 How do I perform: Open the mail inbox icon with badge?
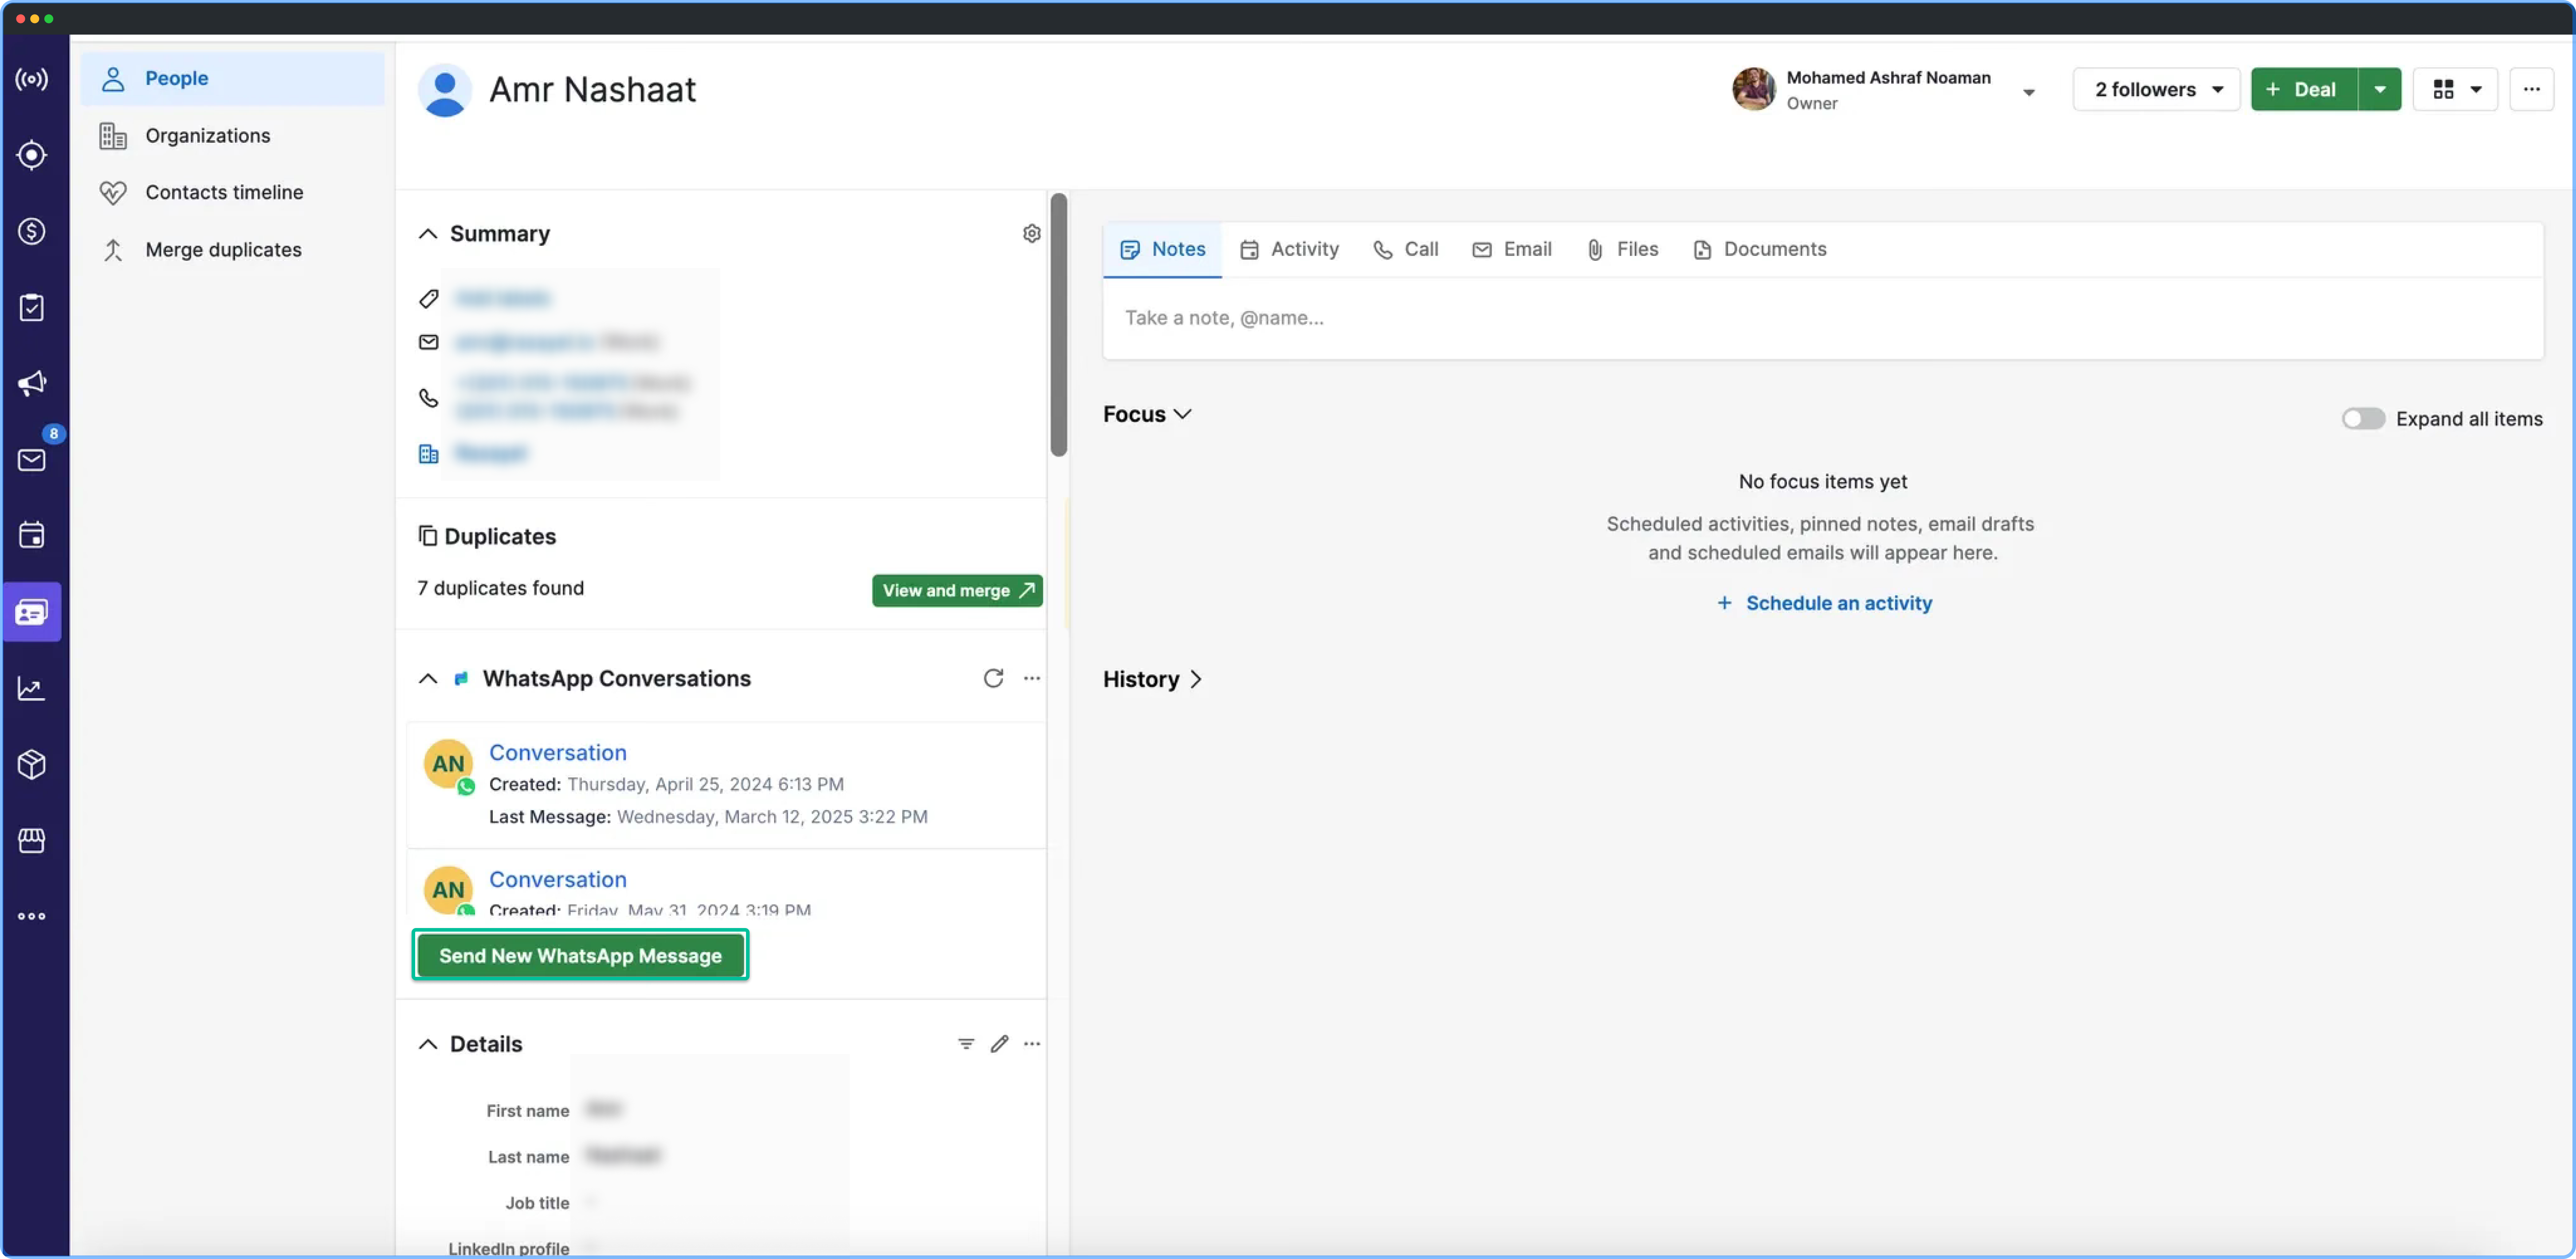click(x=32, y=459)
